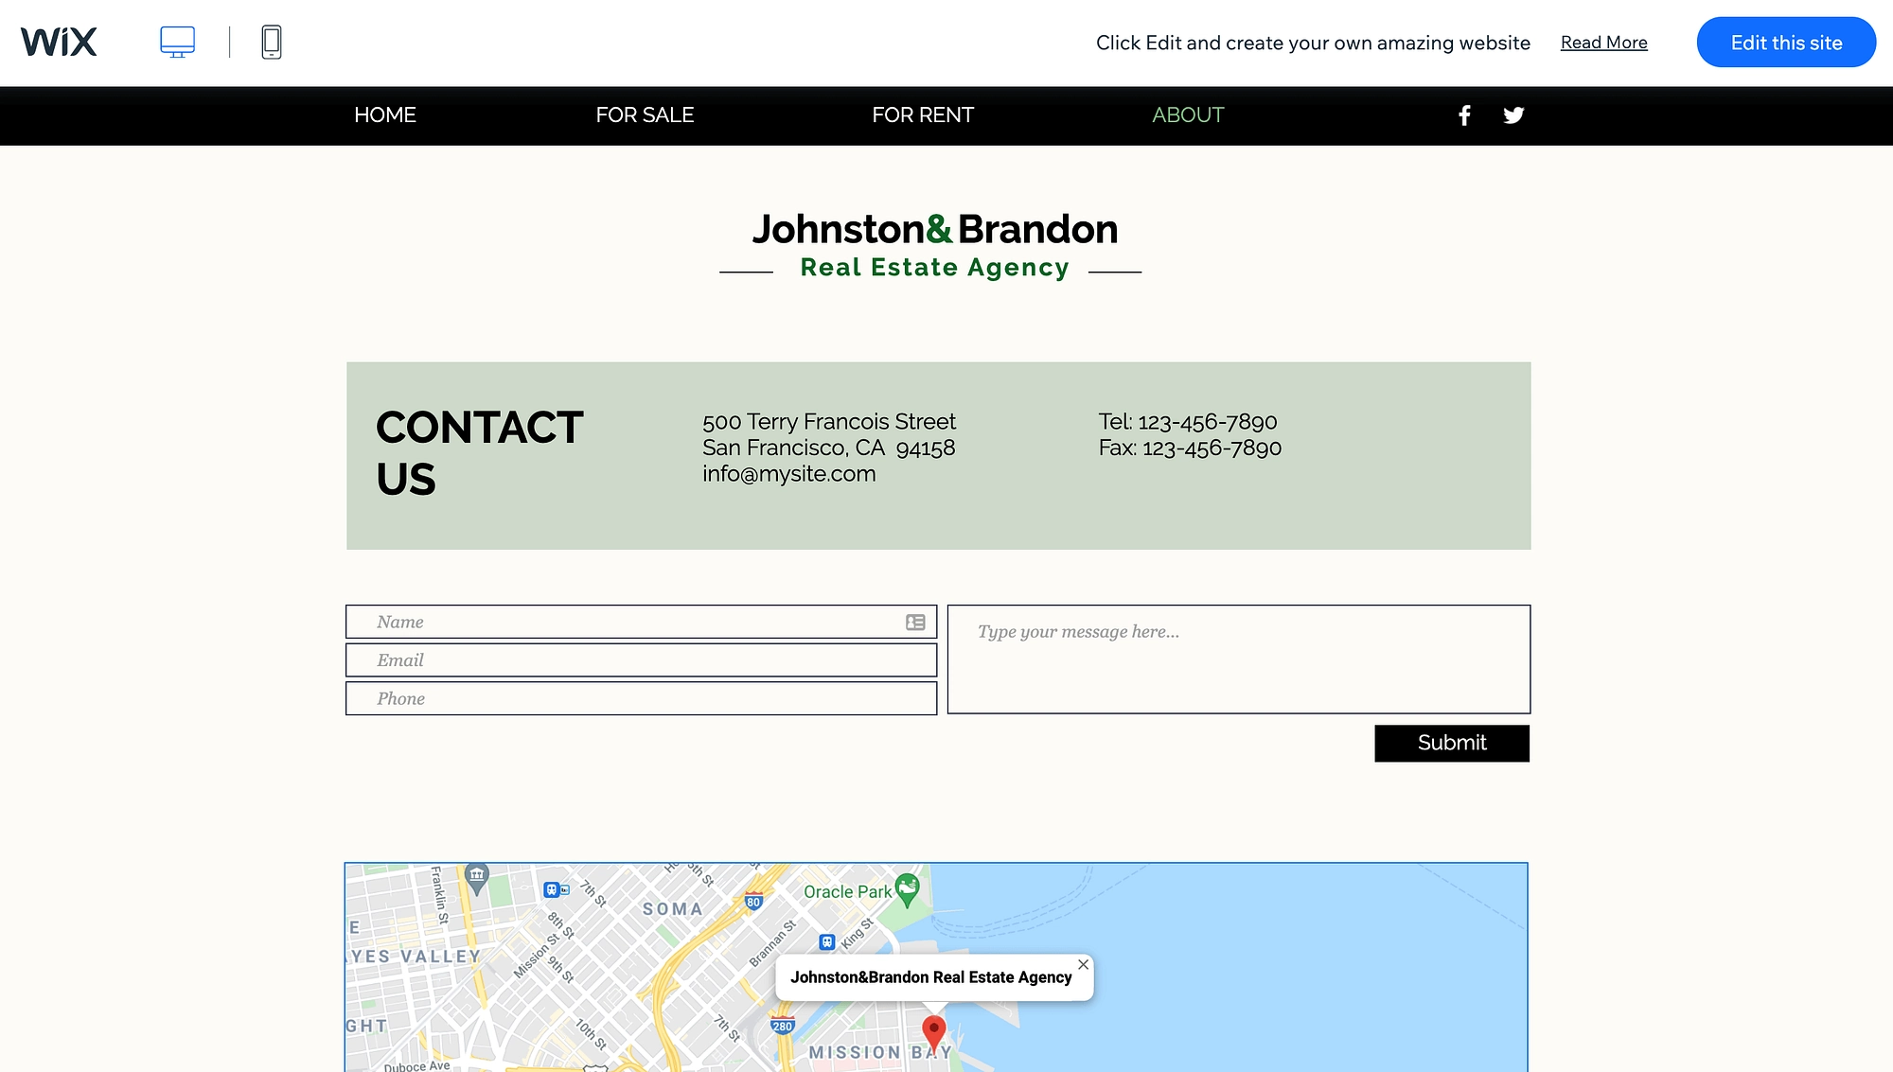Click the desktop view toggle icon
Image resolution: width=1893 pixels, height=1072 pixels.
coord(178,42)
